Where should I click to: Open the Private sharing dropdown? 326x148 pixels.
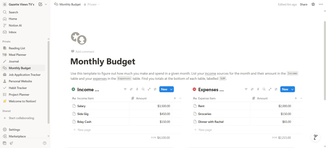click(x=92, y=4)
